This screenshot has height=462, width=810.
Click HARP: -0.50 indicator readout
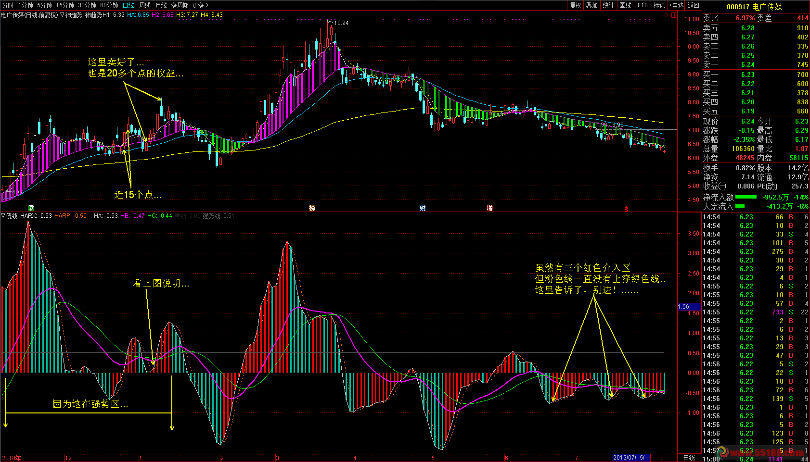71,216
